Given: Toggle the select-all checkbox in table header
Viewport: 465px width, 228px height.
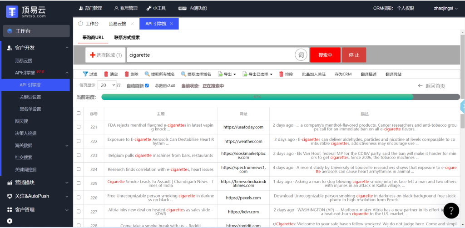Looking at the screenshot, I should click(x=79, y=114).
